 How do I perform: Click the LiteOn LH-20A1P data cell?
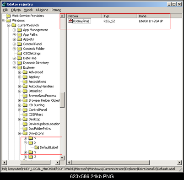click(151, 21)
